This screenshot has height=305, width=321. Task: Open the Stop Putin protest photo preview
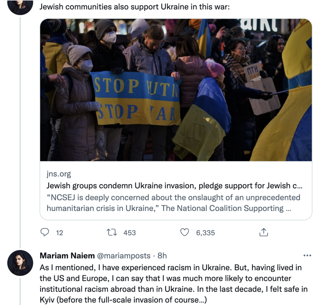point(176,90)
